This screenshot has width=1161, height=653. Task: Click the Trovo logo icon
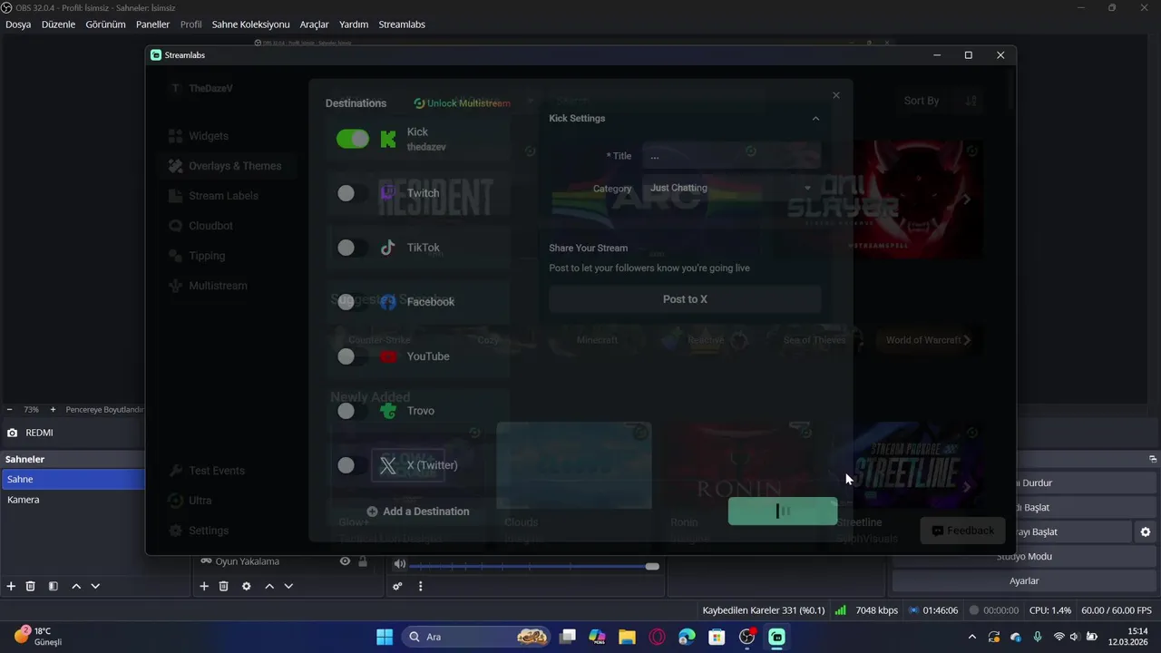click(x=388, y=411)
